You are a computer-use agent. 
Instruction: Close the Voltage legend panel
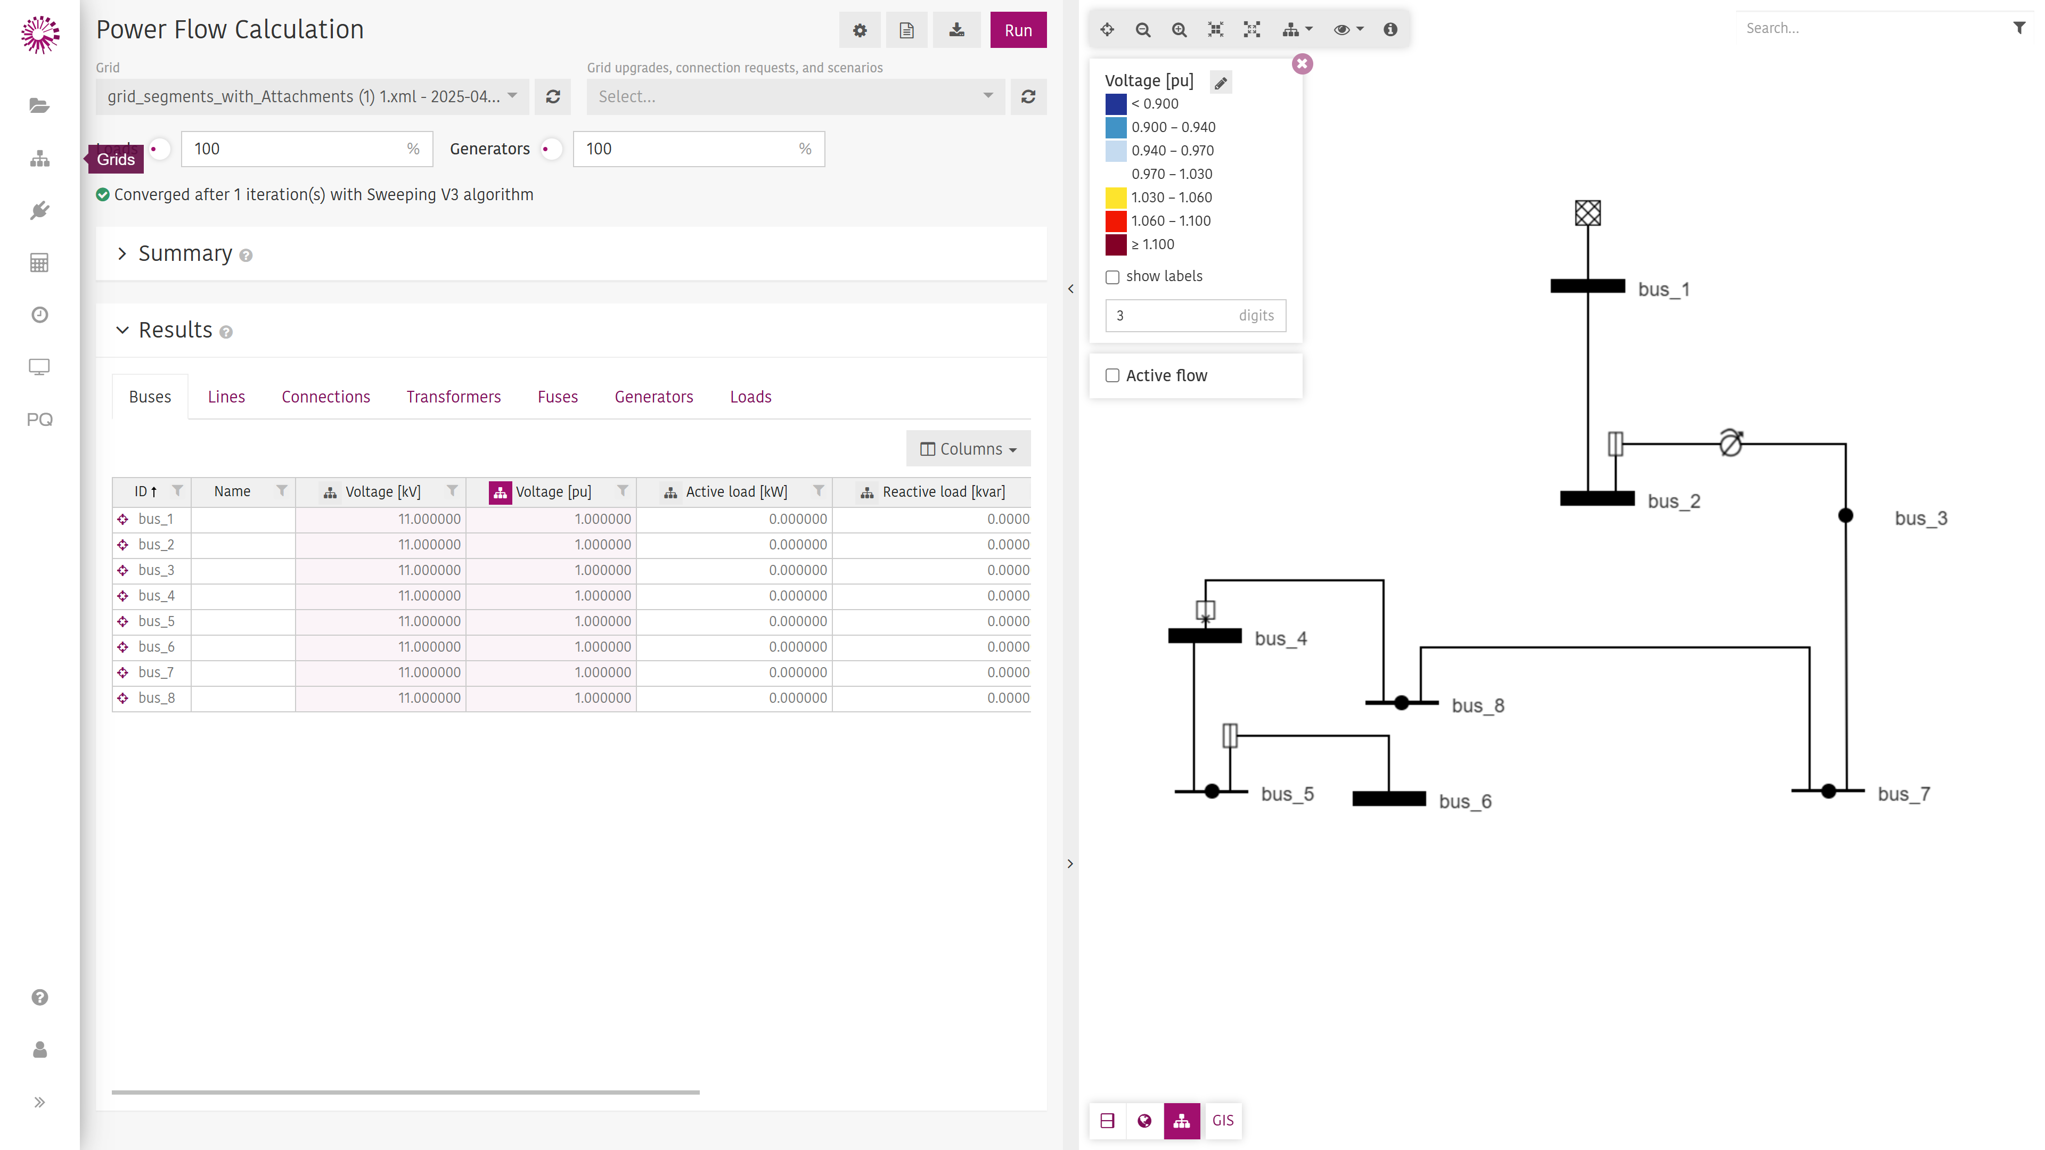click(x=1303, y=63)
